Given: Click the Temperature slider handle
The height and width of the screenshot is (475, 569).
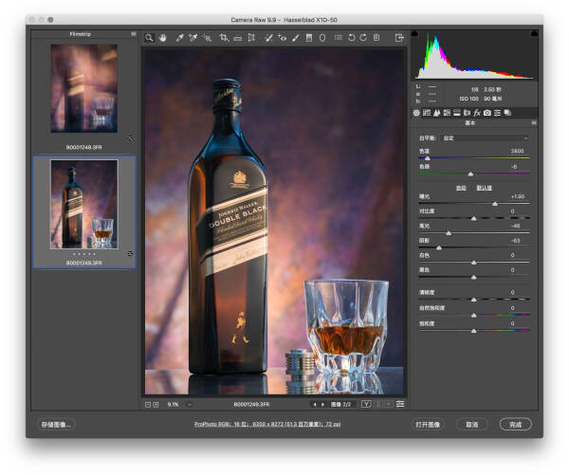Looking at the screenshot, I should click(428, 158).
